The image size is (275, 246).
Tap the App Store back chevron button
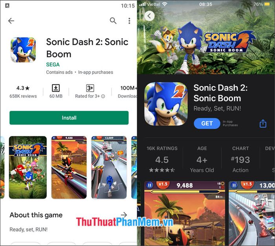click(x=149, y=16)
